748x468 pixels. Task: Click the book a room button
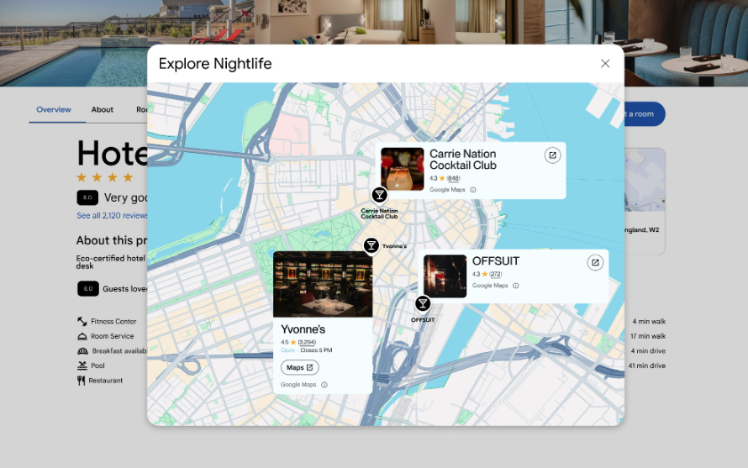645,114
